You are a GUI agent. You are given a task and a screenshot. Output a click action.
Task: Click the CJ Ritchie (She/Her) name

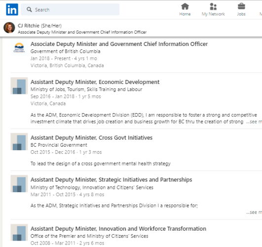(x=40, y=26)
